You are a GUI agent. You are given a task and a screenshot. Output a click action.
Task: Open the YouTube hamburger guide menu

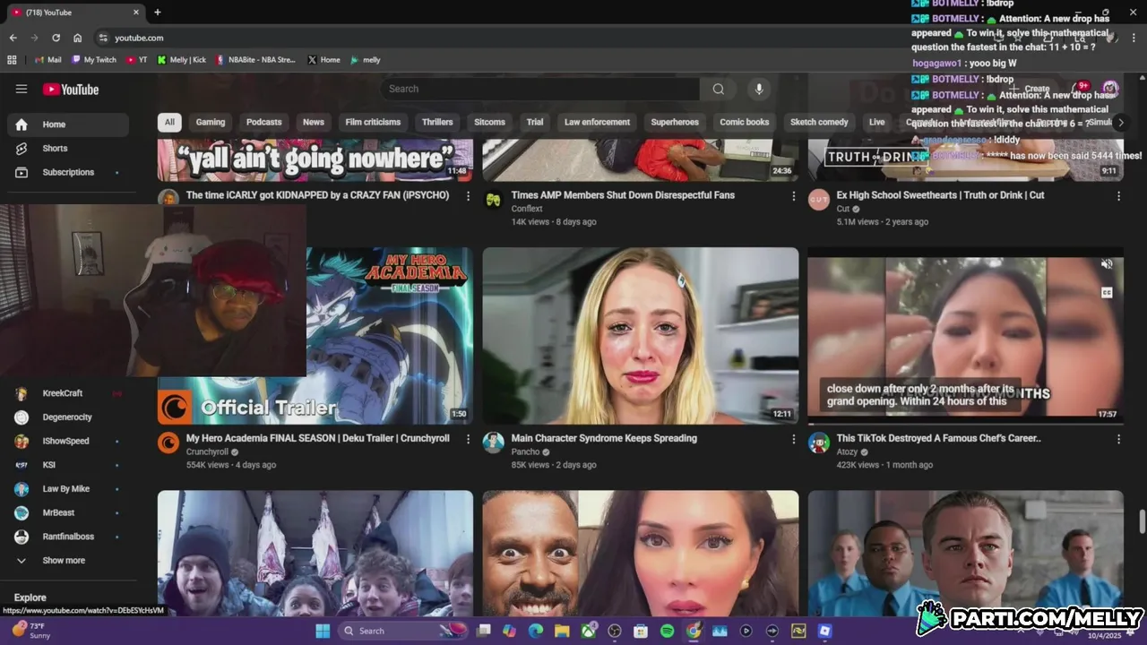tap(22, 89)
